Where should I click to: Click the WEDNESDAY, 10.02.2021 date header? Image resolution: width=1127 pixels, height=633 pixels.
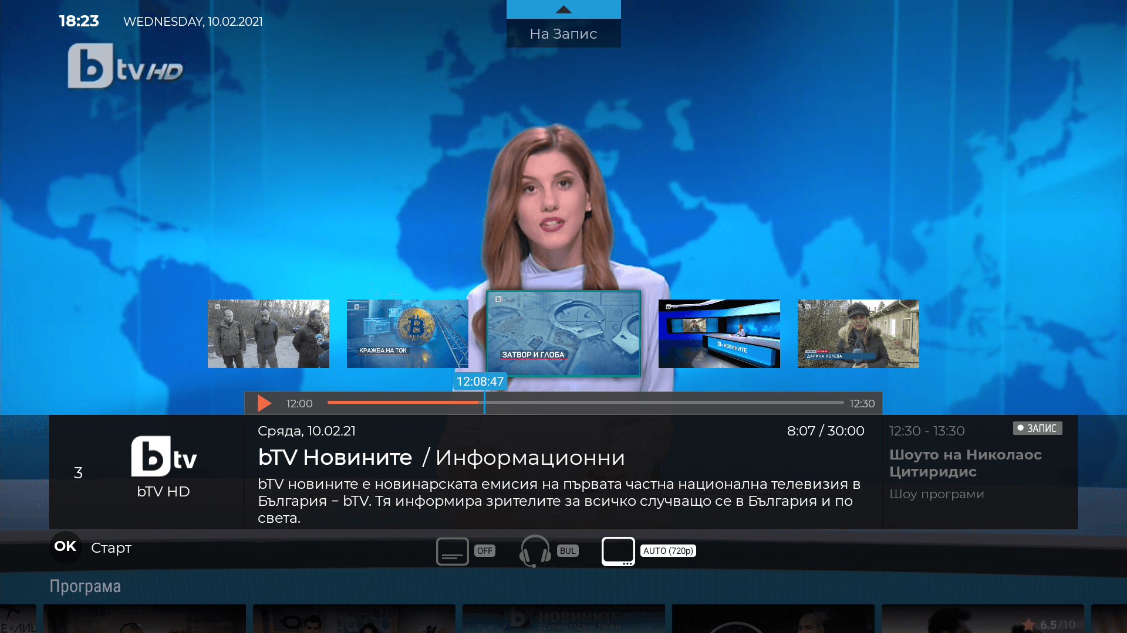(x=193, y=22)
